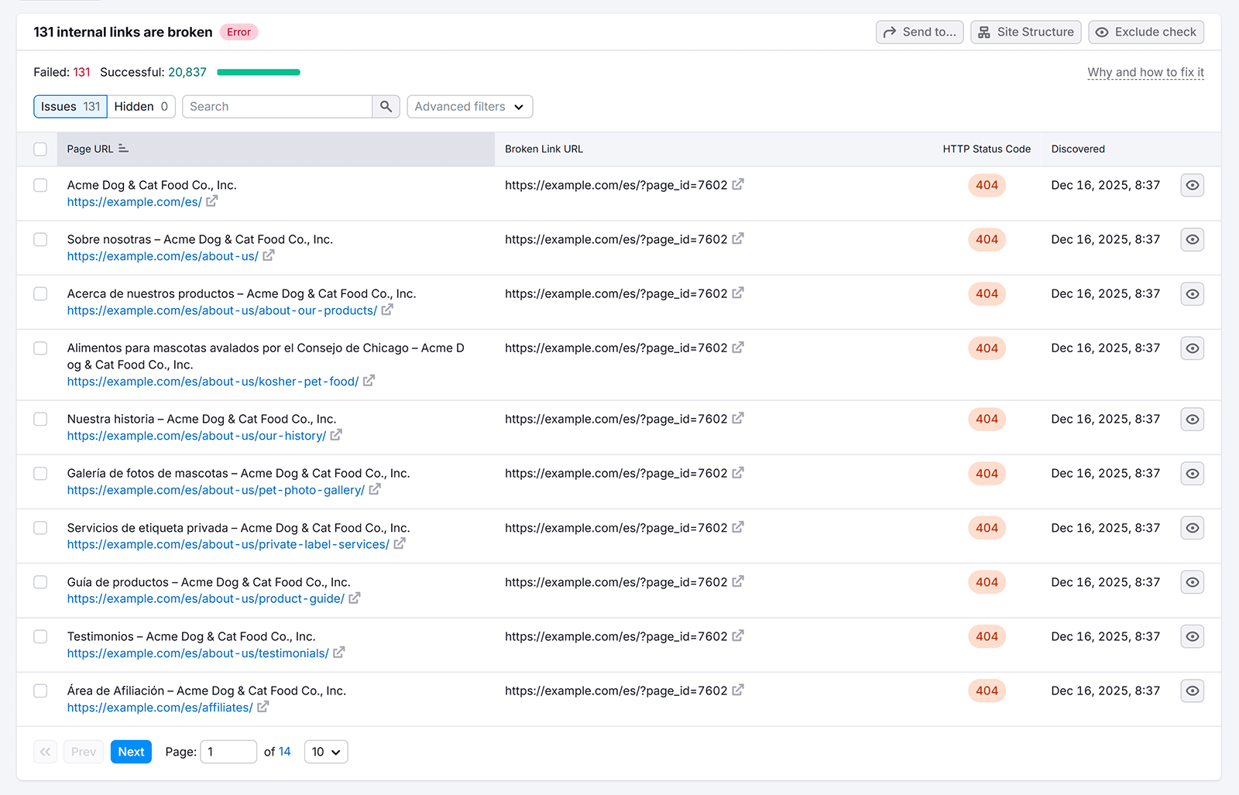Select the Issues tab

[x=70, y=106]
